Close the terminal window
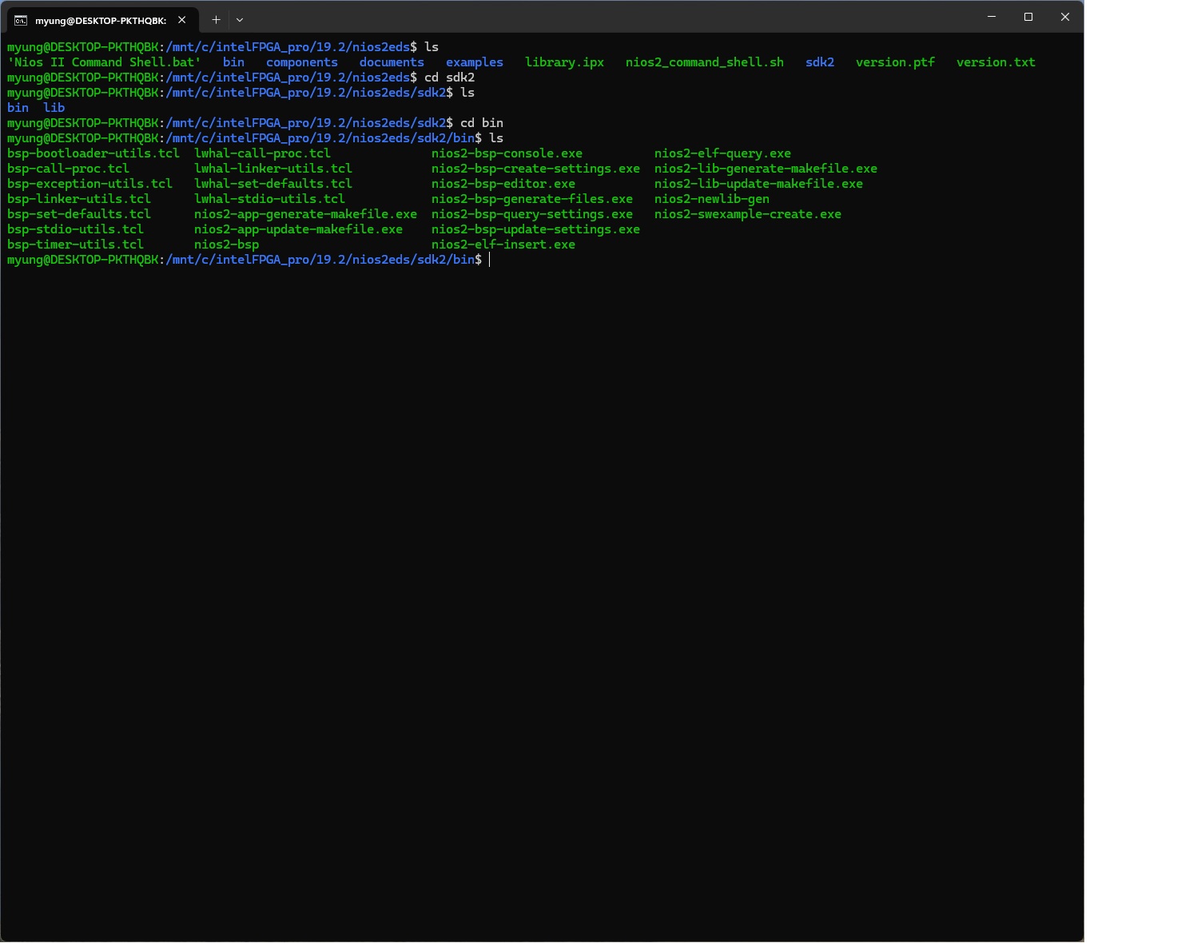 (1065, 17)
